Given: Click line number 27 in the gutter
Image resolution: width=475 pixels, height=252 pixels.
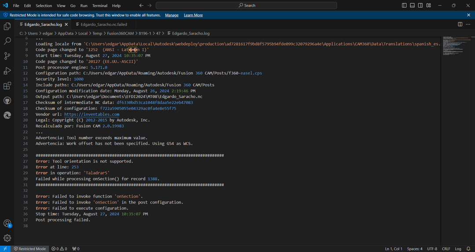Looking at the screenshot, I should tap(25, 161).
